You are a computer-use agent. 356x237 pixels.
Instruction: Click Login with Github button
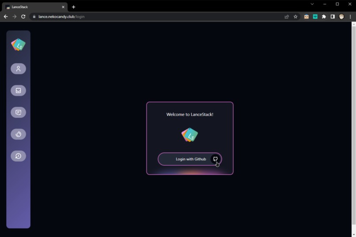190,159
